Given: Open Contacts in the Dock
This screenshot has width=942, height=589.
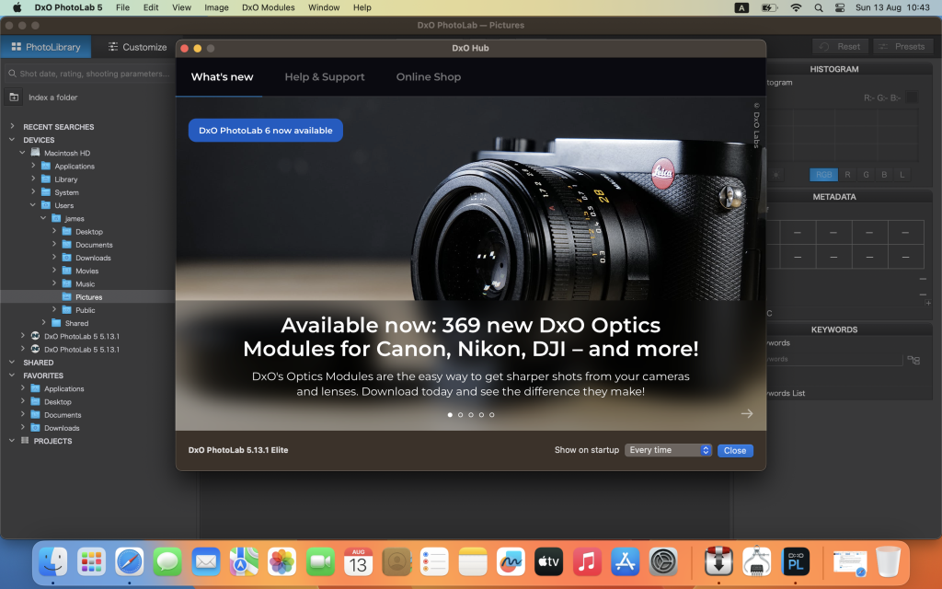Looking at the screenshot, I should [396, 562].
